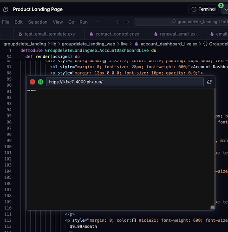
Task: Expand the overflow menu ellipsis
Action: coord(97,22)
